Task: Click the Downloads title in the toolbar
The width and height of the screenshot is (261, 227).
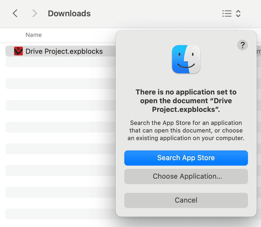Action: (x=69, y=13)
